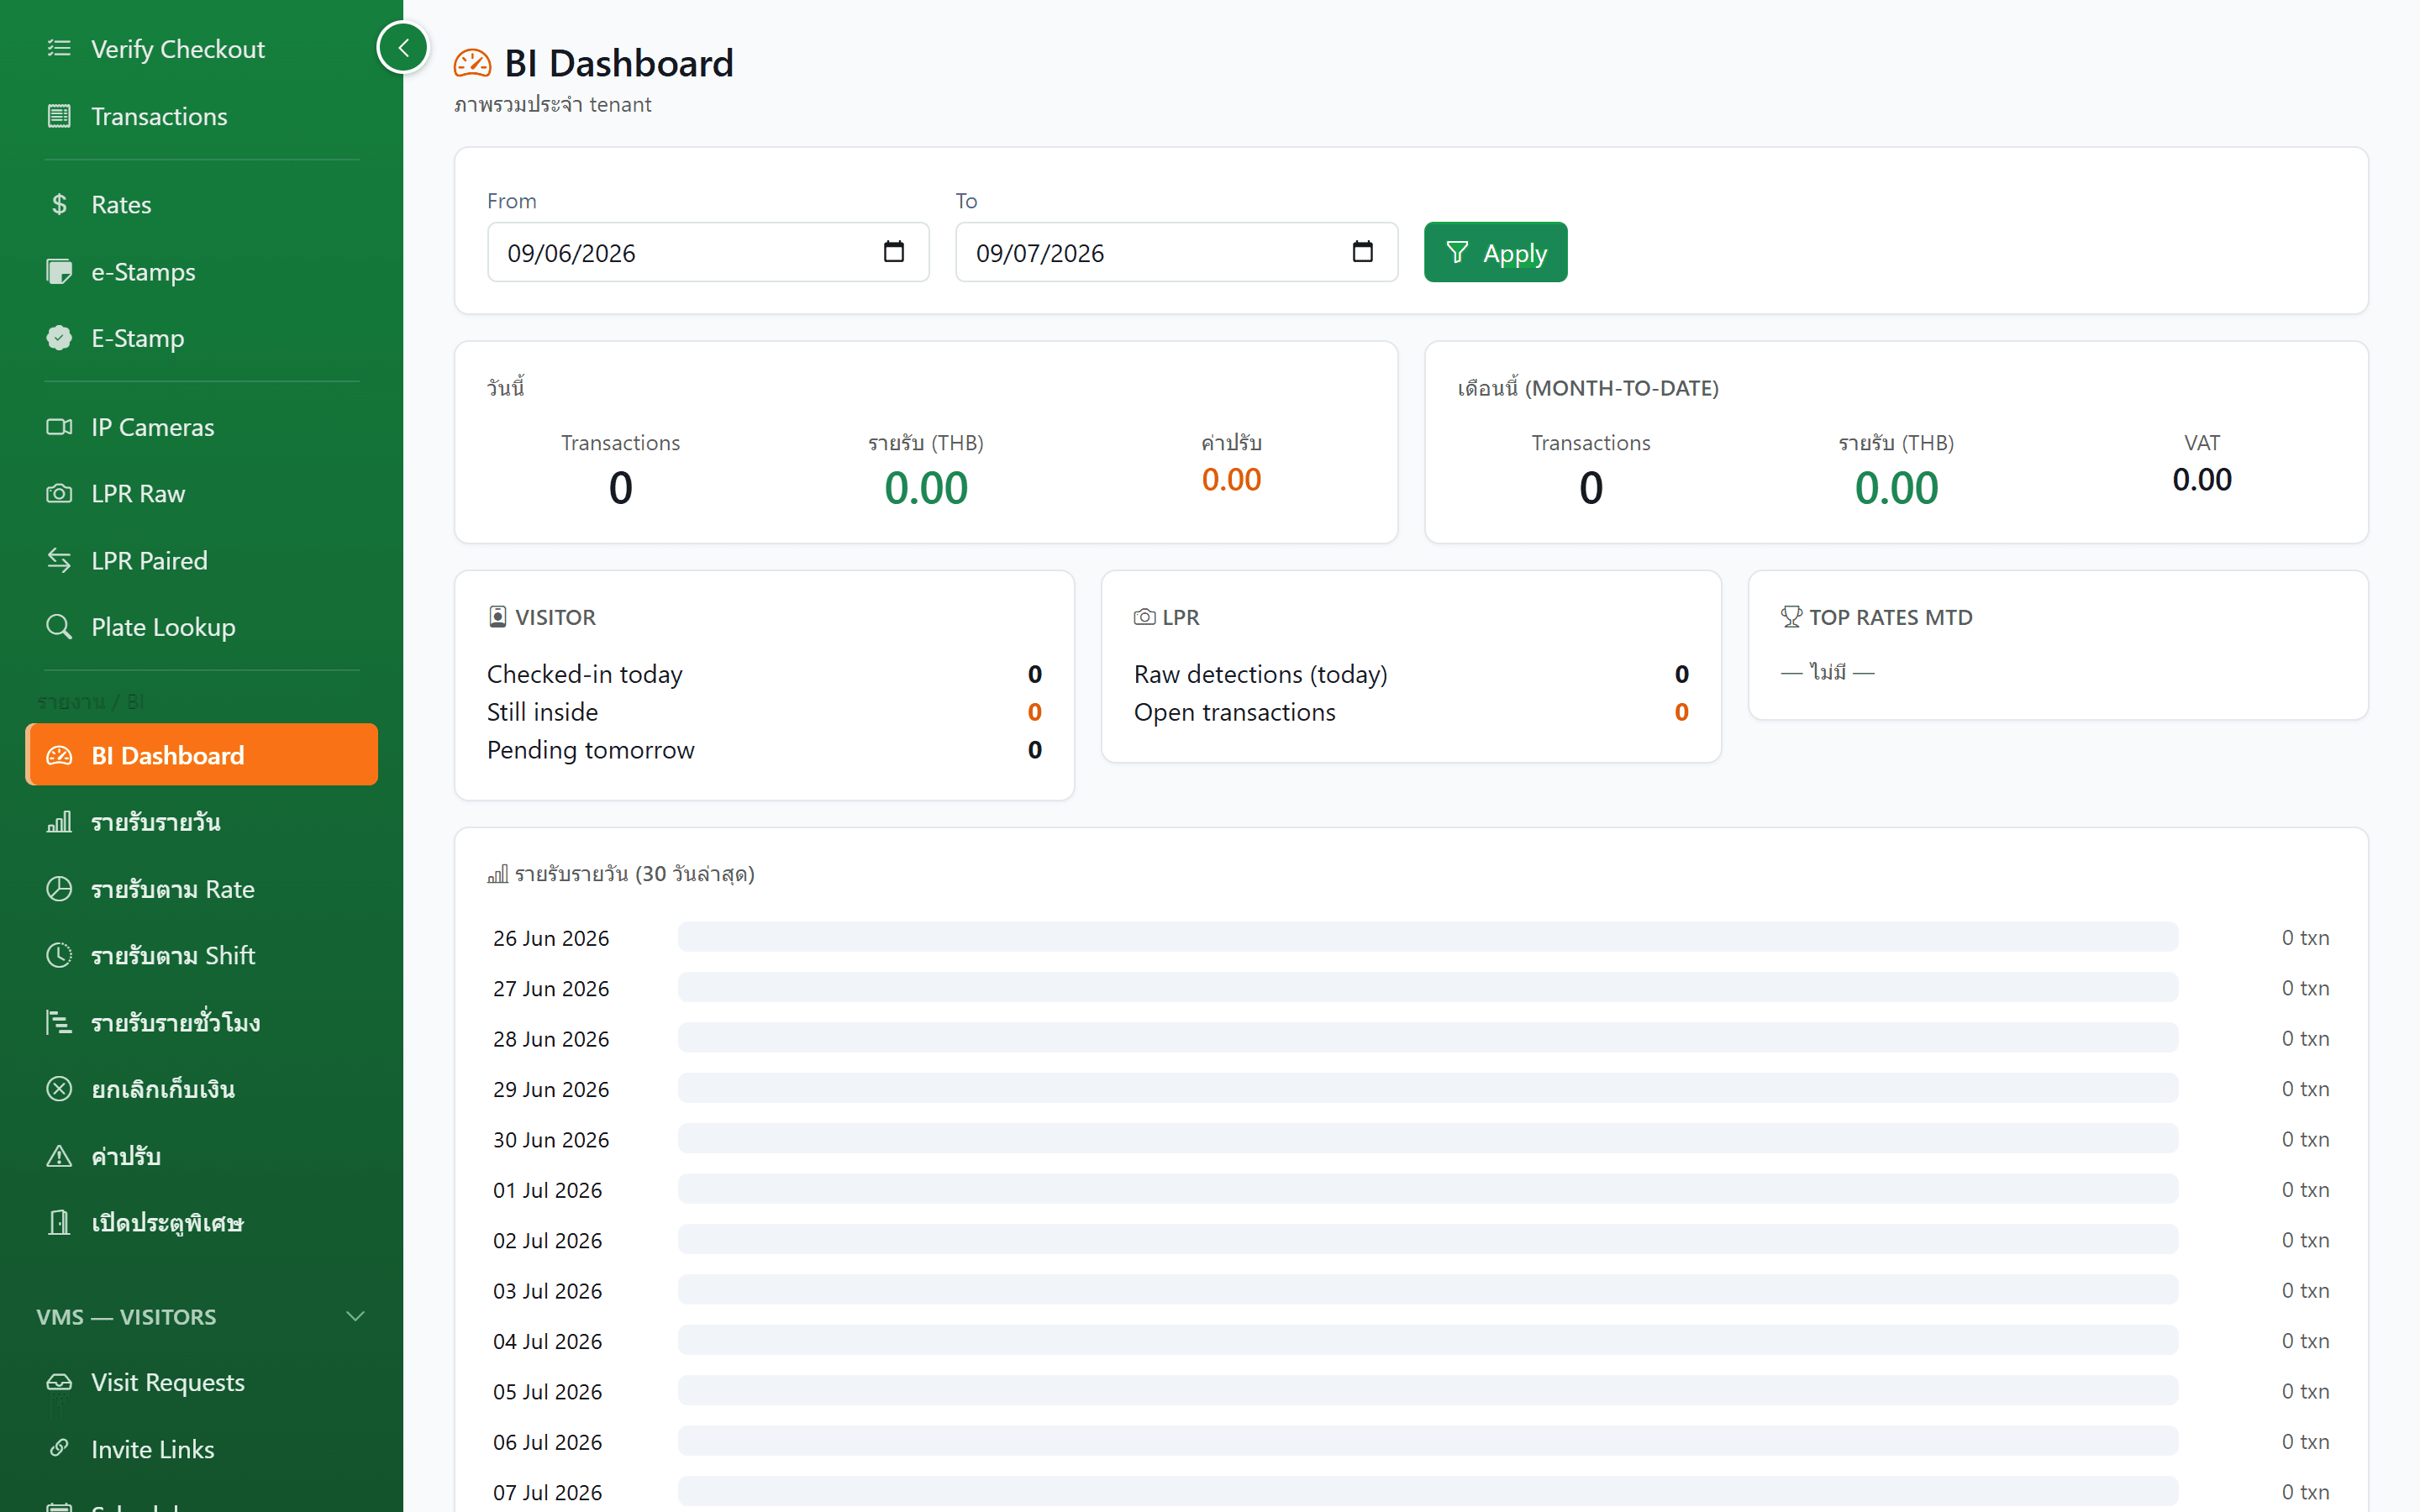2420x1512 pixels.
Task: Open the เปิดประตูพิเศษ report
Action: coord(202,1222)
